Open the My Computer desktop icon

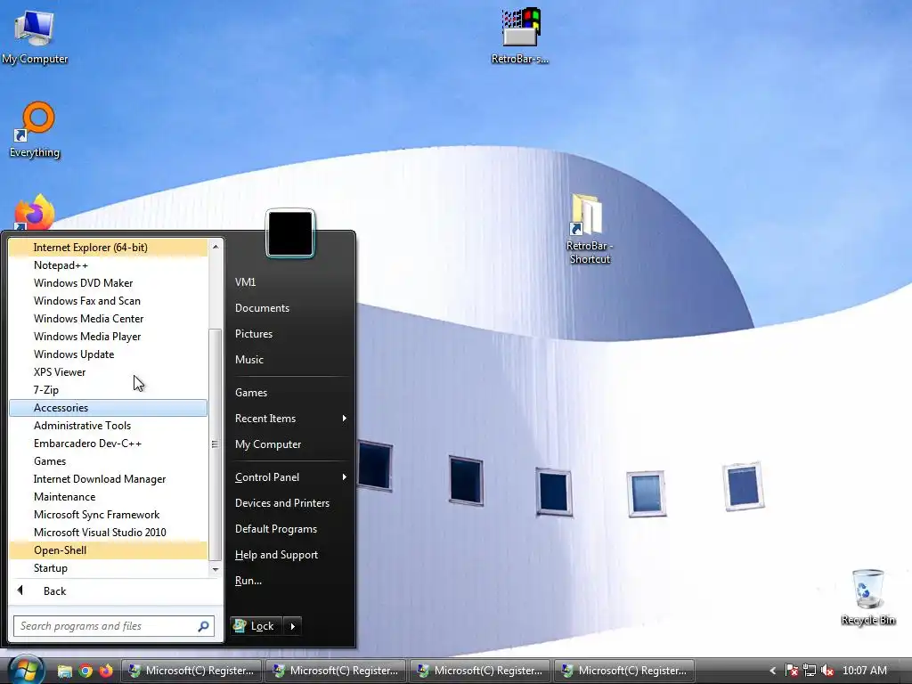[x=35, y=36]
